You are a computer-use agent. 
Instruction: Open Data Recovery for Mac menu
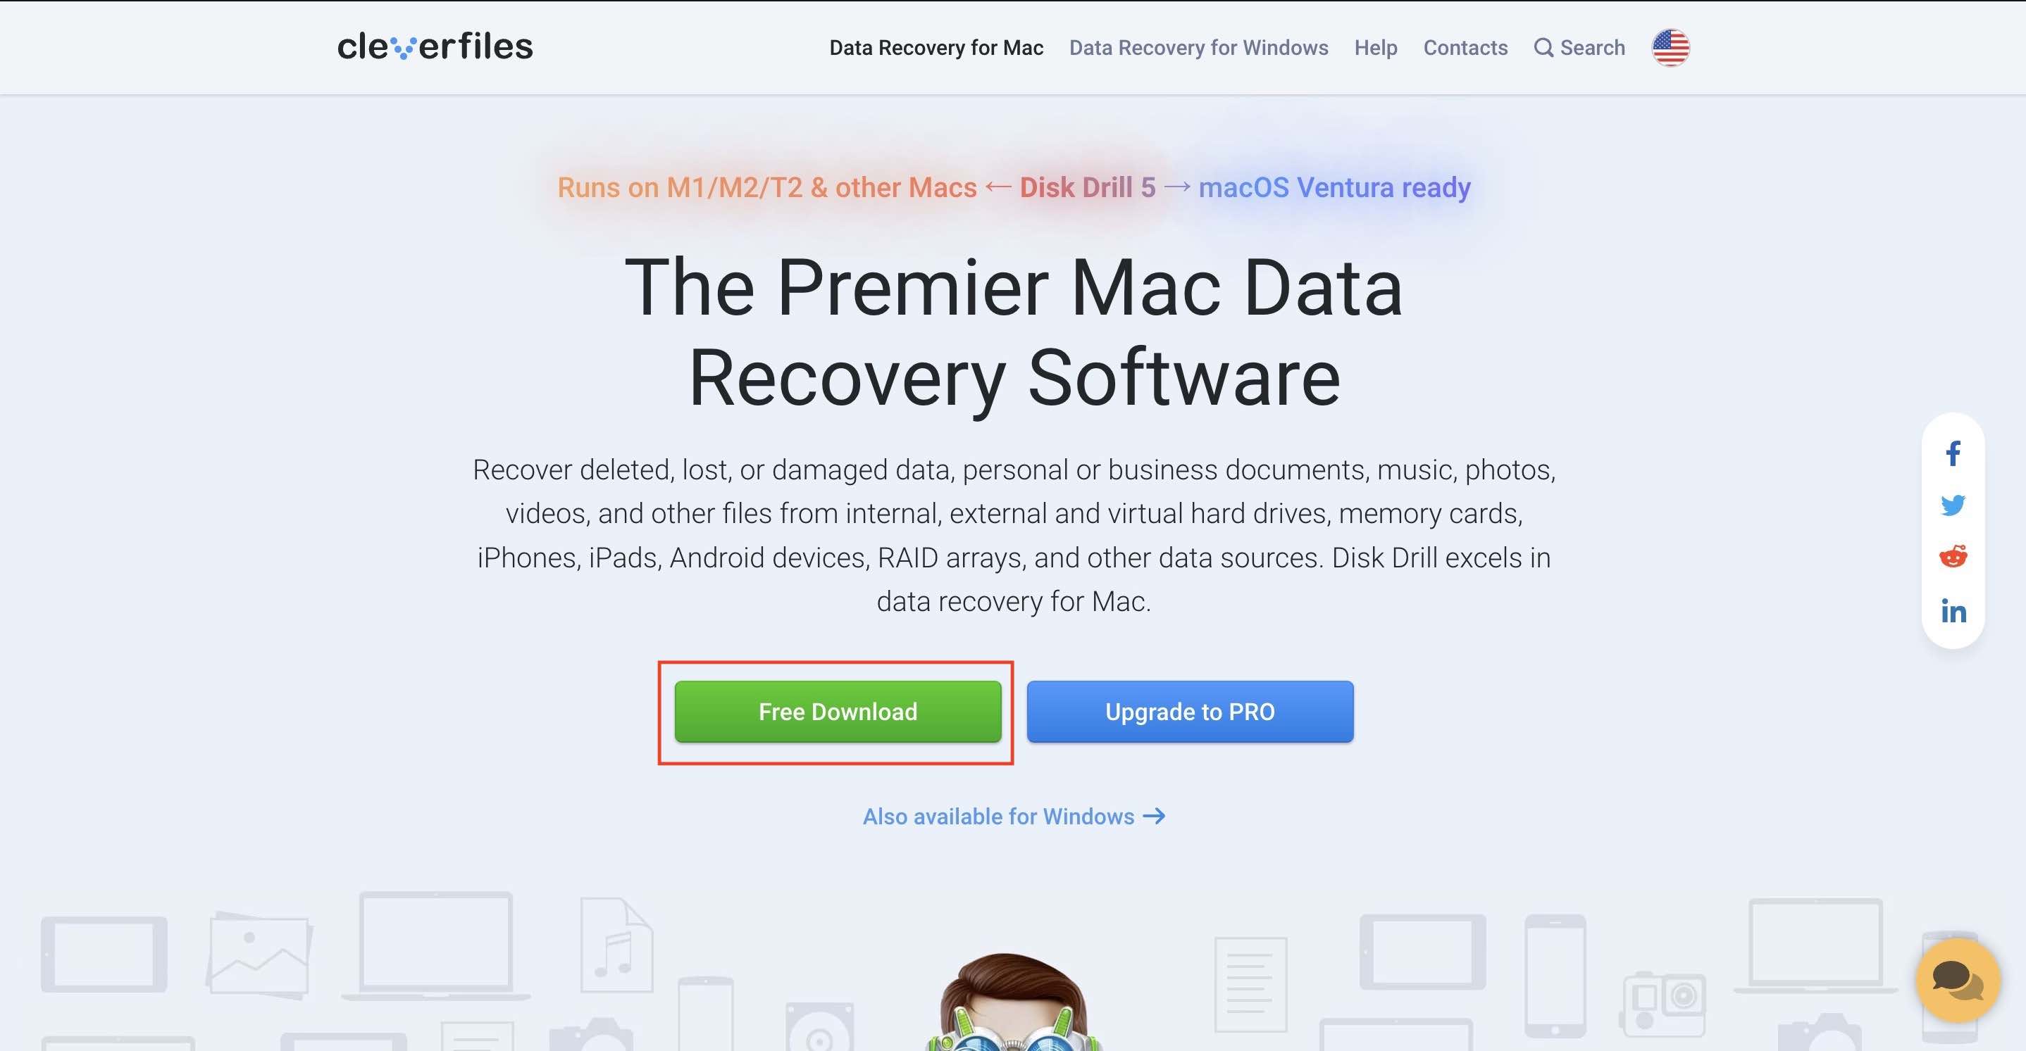(934, 48)
